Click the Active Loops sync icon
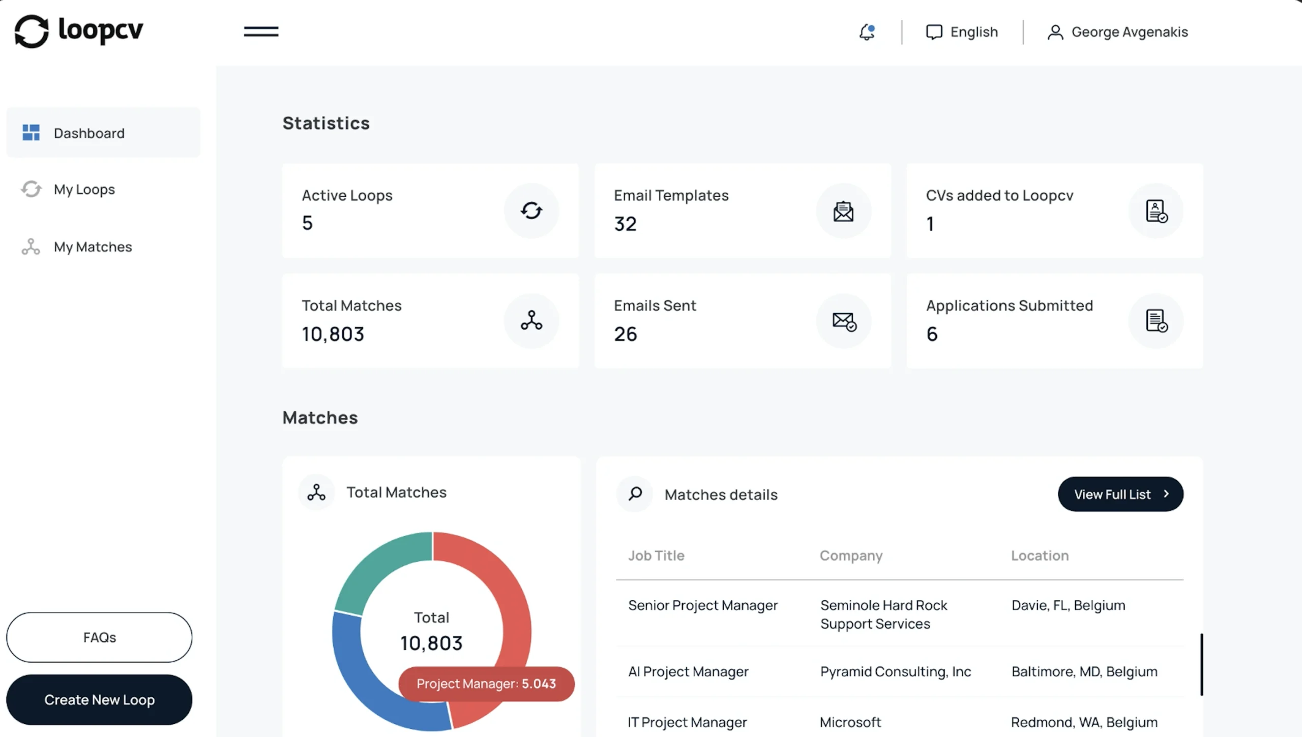This screenshot has height=737, width=1302. click(531, 210)
